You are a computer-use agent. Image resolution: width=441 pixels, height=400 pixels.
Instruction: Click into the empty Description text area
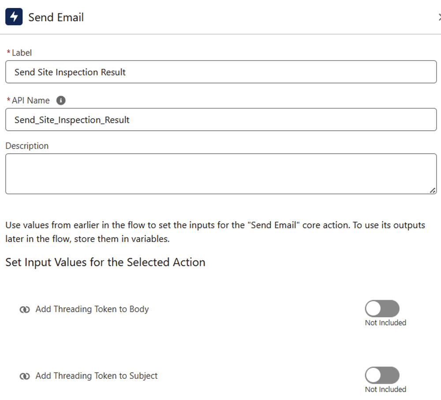point(220,174)
